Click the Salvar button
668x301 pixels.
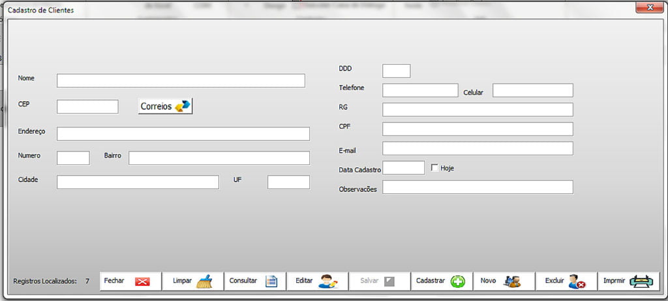379,281
